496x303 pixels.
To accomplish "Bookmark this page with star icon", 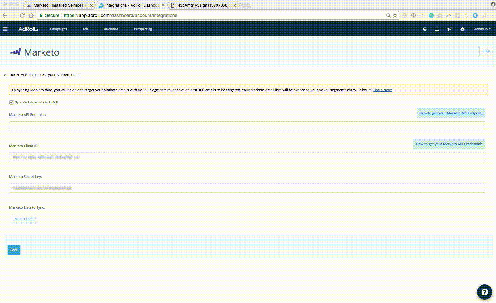I will coord(395,15).
